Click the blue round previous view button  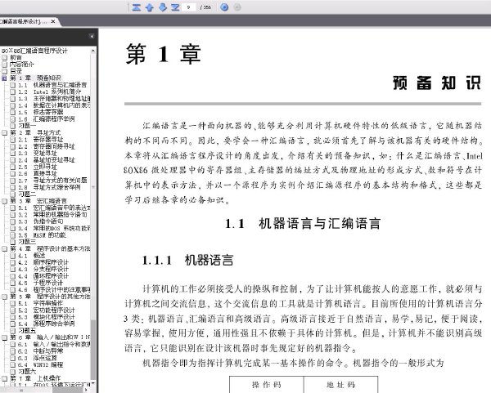coord(224,7)
